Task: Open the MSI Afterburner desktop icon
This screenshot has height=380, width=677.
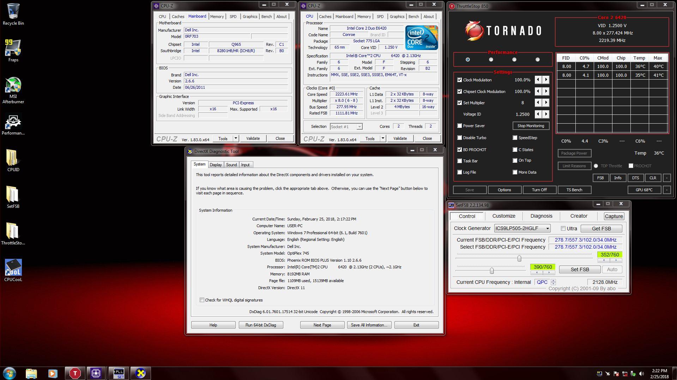Action: (13, 90)
